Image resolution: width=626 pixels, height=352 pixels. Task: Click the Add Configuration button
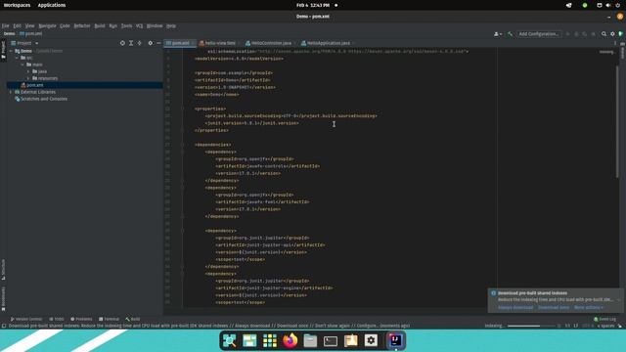pos(539,34)
